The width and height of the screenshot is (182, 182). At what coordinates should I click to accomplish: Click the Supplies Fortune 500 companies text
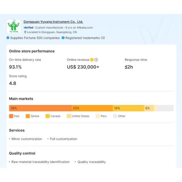click(35, 38)
